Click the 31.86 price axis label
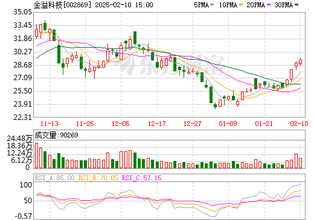The height and width of the screenshot is (220, 314). pyautogui.click(x=22, y=39)
